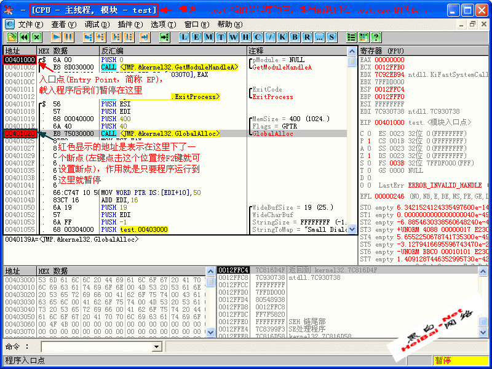492x369 pixels.
Task: Click the Execute till return icon
Action: [x=145, y=38]
